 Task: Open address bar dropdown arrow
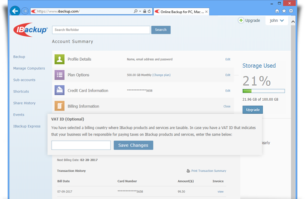coord(140,11)
